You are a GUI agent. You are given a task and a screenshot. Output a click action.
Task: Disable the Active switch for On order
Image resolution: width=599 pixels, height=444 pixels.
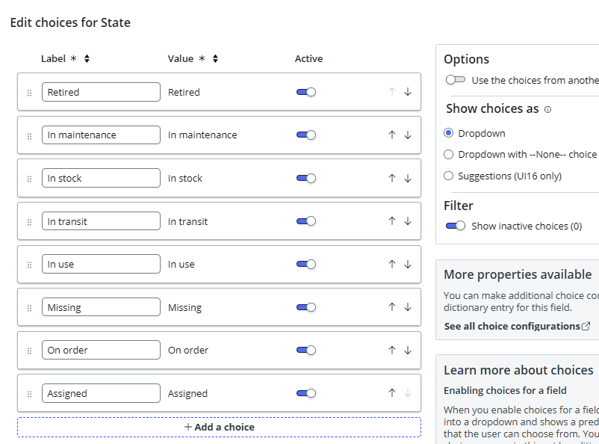coord(306,350)
